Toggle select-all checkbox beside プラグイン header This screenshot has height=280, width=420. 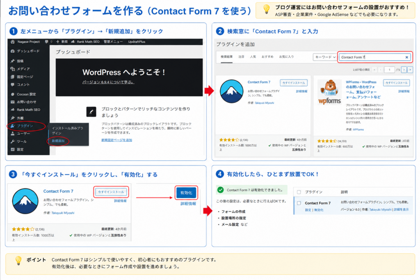click(299, 192)
